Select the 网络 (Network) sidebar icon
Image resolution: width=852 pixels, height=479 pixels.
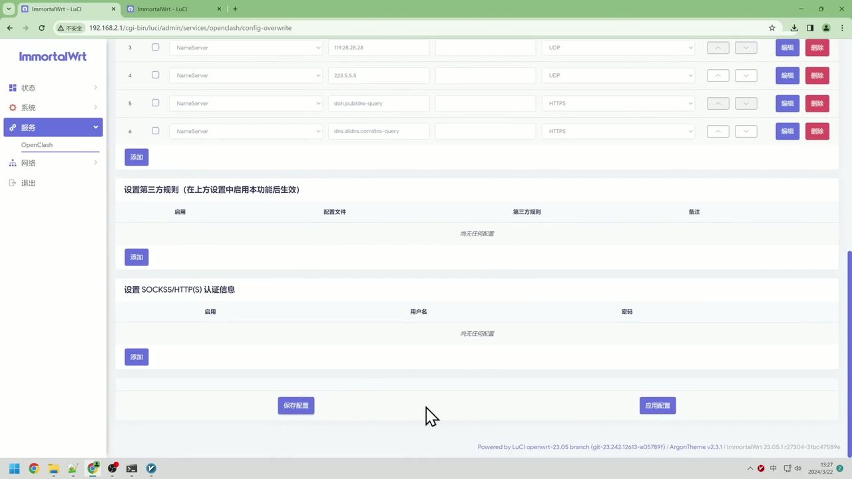coord(13,163)
